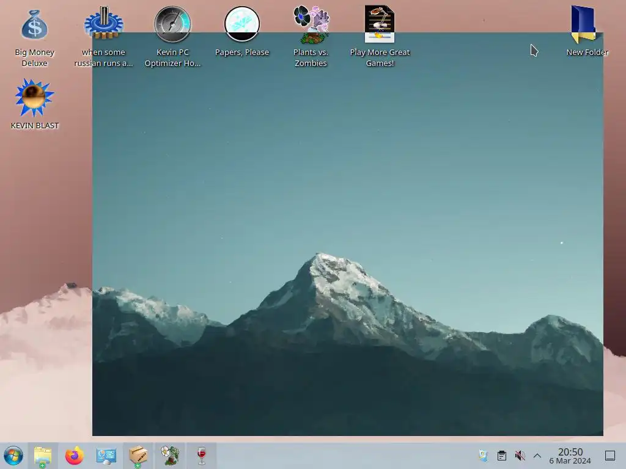
Task: Open Big Money Deluxe desktop icon
Action: click(34, 25)
